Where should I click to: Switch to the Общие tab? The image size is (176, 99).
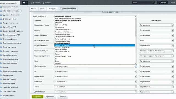point(34,9)
